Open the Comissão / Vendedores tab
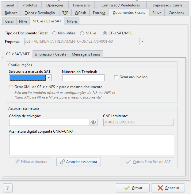The image size is (191, 194). tap(120, 5)
